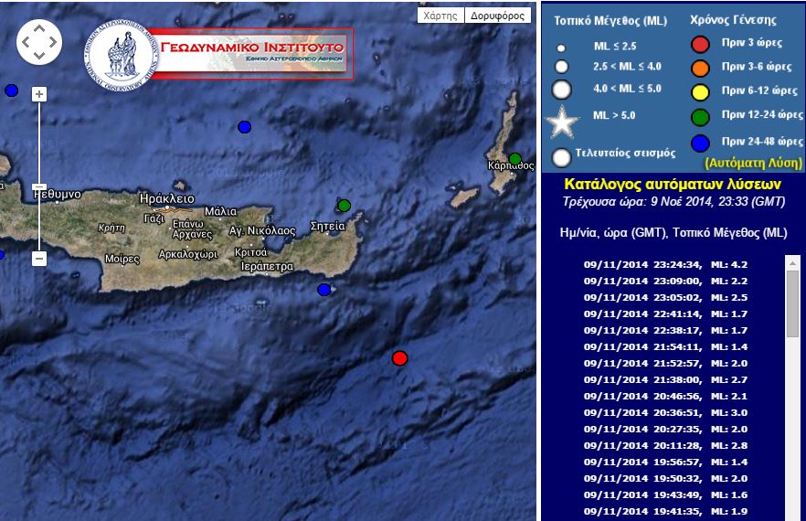Click the blue marker in the sea north of Μάλια
Screen dimensions: 806x521
244,127
